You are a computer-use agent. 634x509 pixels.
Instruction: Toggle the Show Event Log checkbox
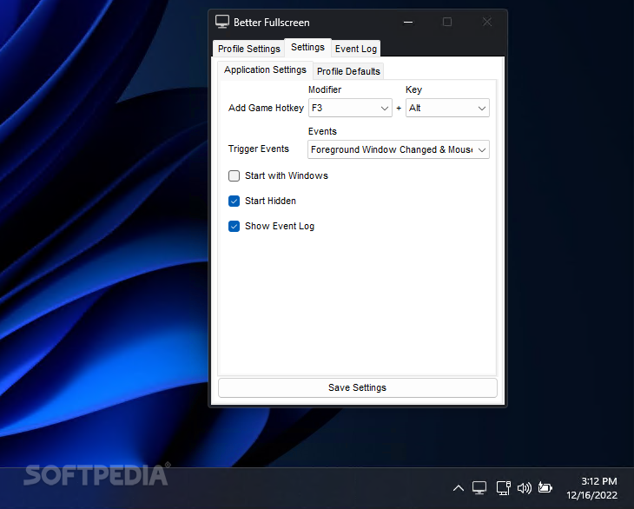coord(234,226)
